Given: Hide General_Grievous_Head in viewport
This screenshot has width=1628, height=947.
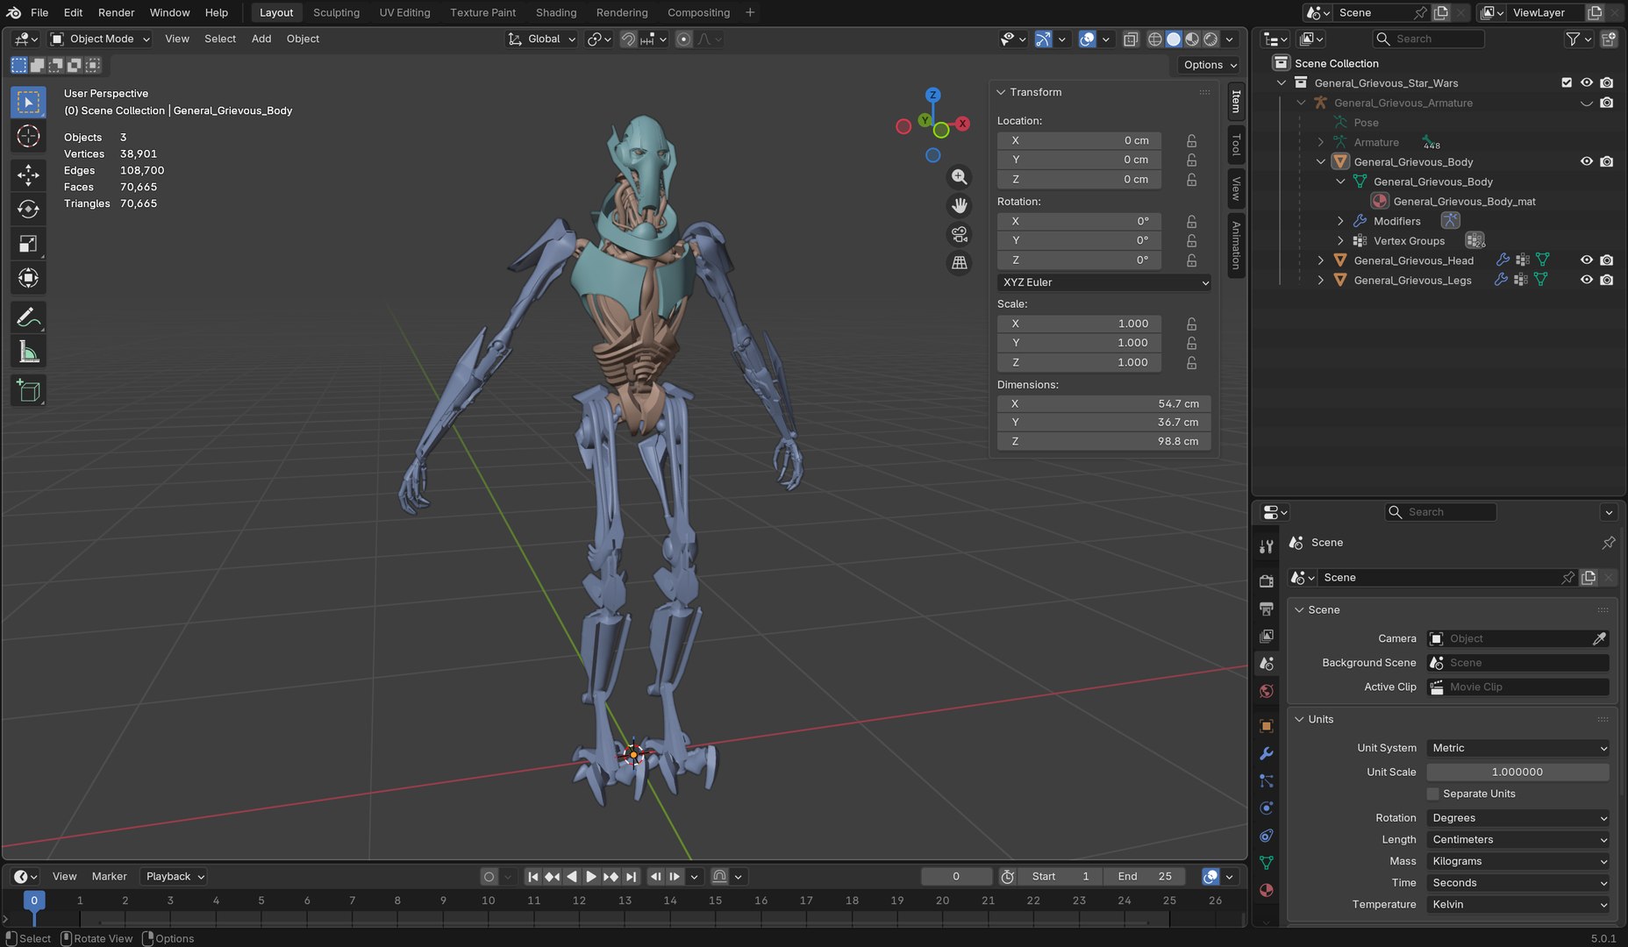Looking at the screenshot, I should pos(1587,260).
